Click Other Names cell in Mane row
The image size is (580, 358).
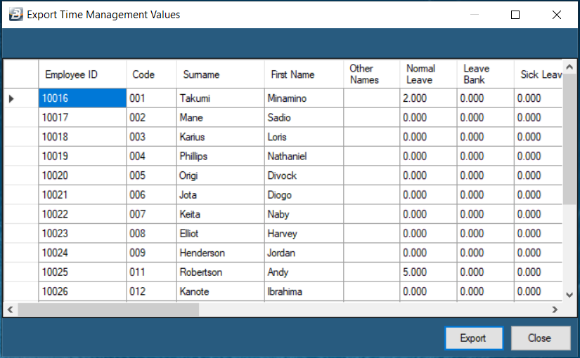[371, 117]
